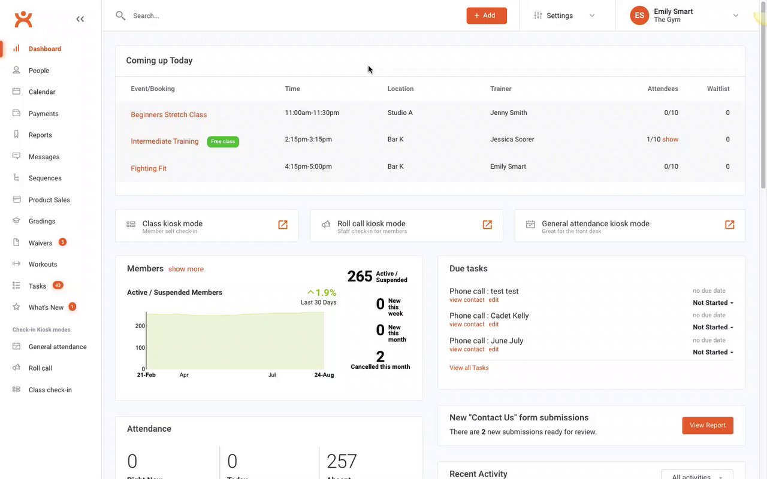Open the Gradings sidebar icon
The width and height of the screenshot is (767, 479).
tap(17, 221)
